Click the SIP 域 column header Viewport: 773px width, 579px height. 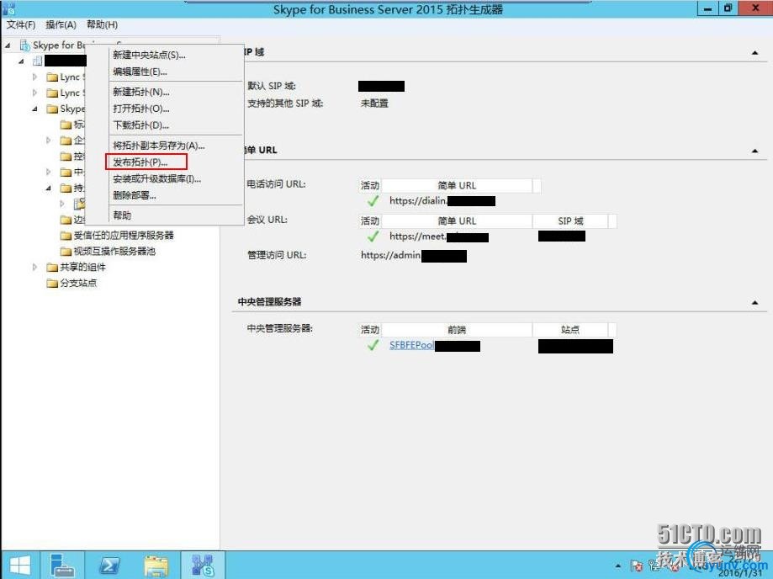(x=570, y=221)
